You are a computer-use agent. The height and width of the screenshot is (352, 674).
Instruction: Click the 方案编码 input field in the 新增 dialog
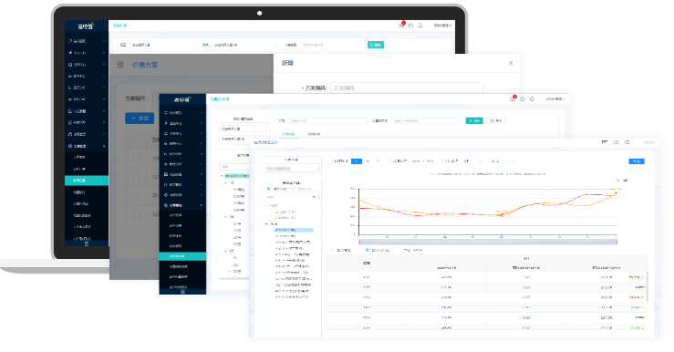point(407,88)
